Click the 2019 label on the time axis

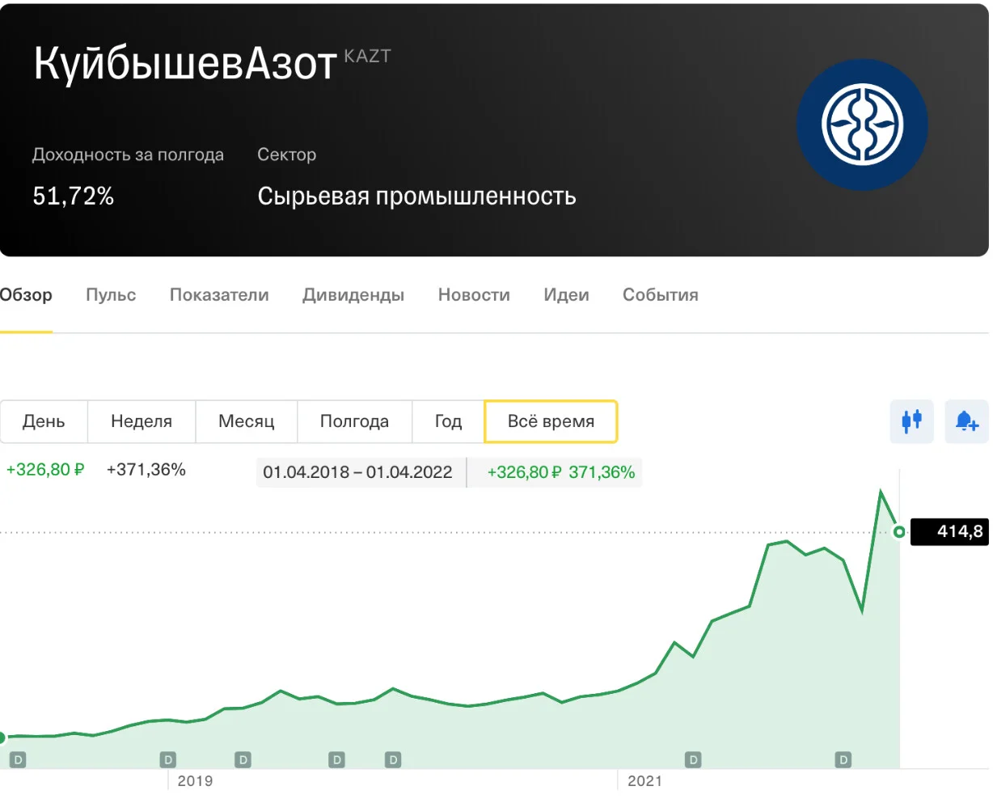195,781
